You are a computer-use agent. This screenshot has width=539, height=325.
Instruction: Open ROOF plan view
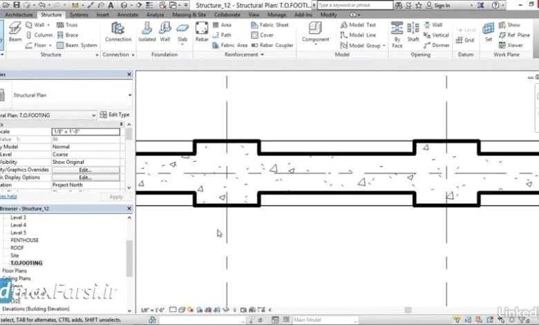17,248
